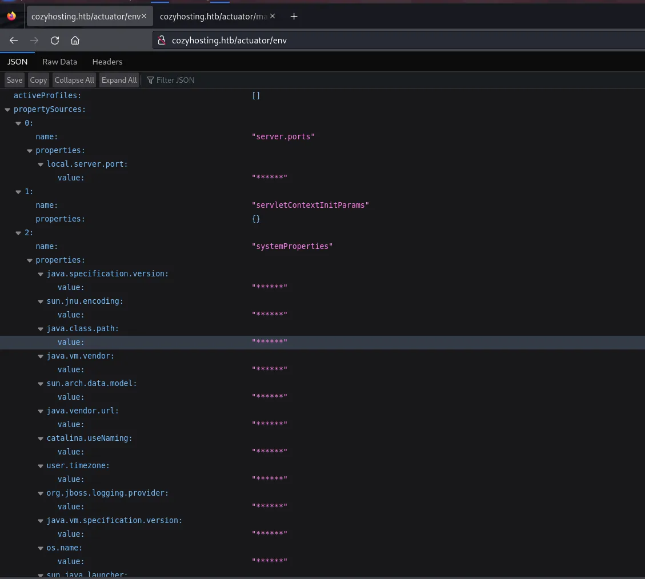Collapse the catalina.useNaming node
Screen dimensions: 645x579
point(41,439)
